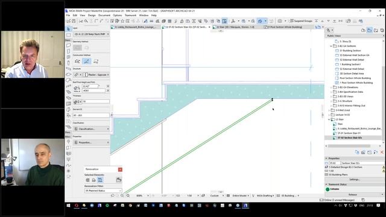The height and width of the screenshot is (217, 386).
Task: Expand the 3-B4 Specification Data folder
Action: [331, 92]
